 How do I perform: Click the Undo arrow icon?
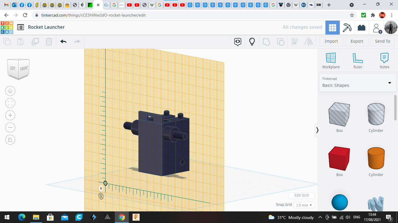pos(64,42)
